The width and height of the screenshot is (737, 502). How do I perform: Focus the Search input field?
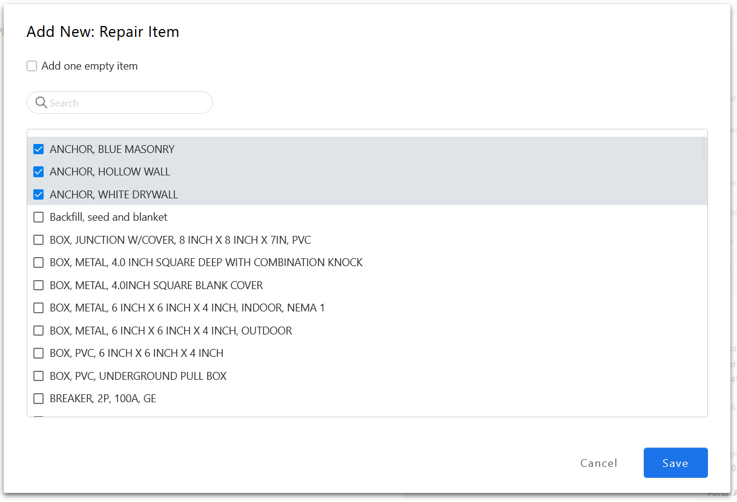[127, 103]
